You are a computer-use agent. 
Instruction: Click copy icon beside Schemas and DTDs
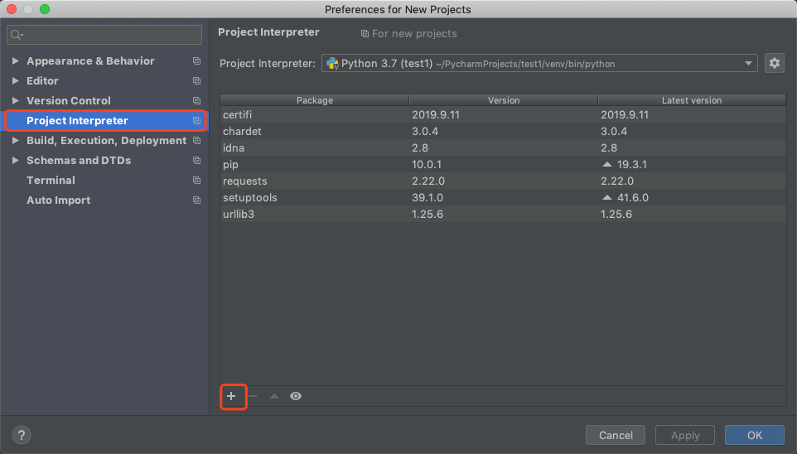196,160
